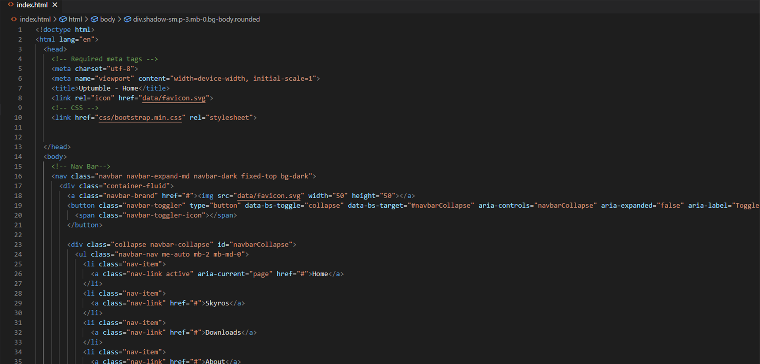Click data-bs-target="#navbarCollapse" attribute
Viewport: 760px width, 364px height.
(x=411, y=206)
